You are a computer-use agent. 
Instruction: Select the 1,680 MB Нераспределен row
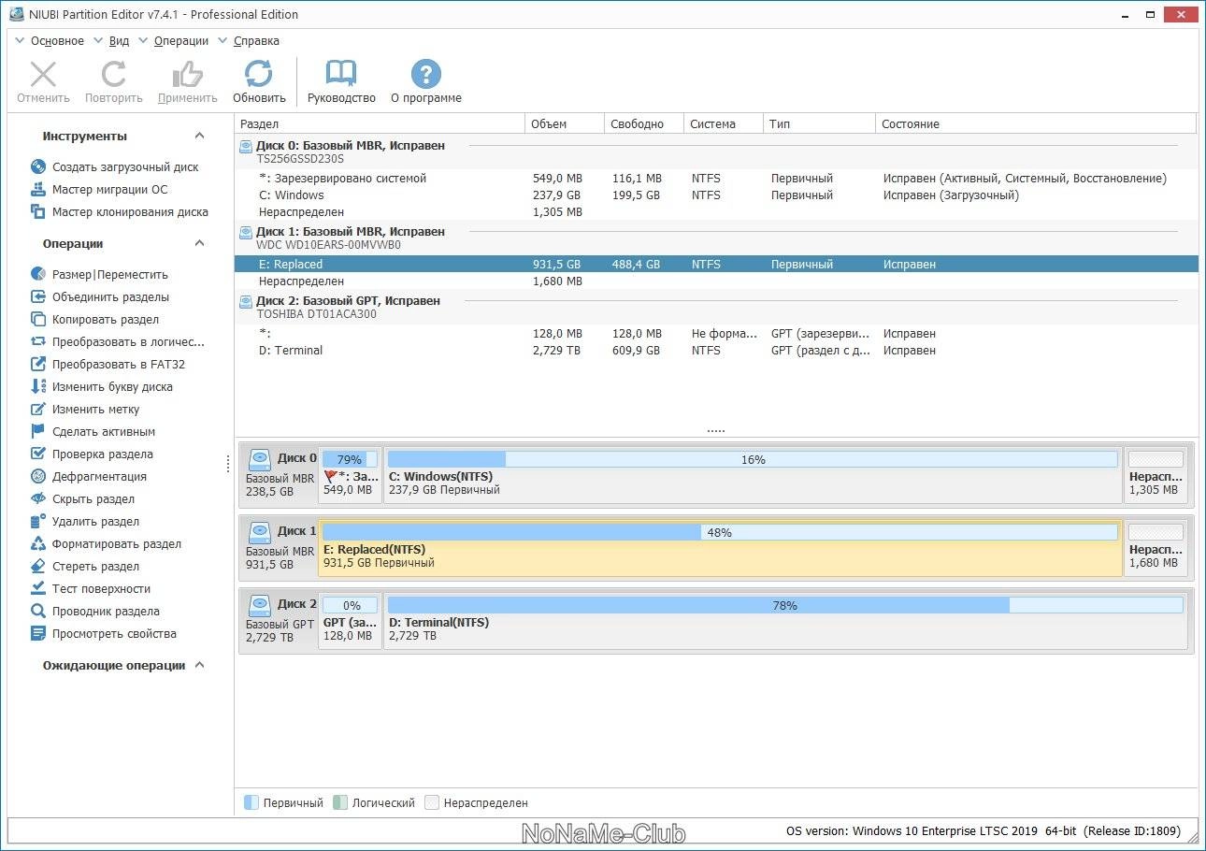point(715,281)
